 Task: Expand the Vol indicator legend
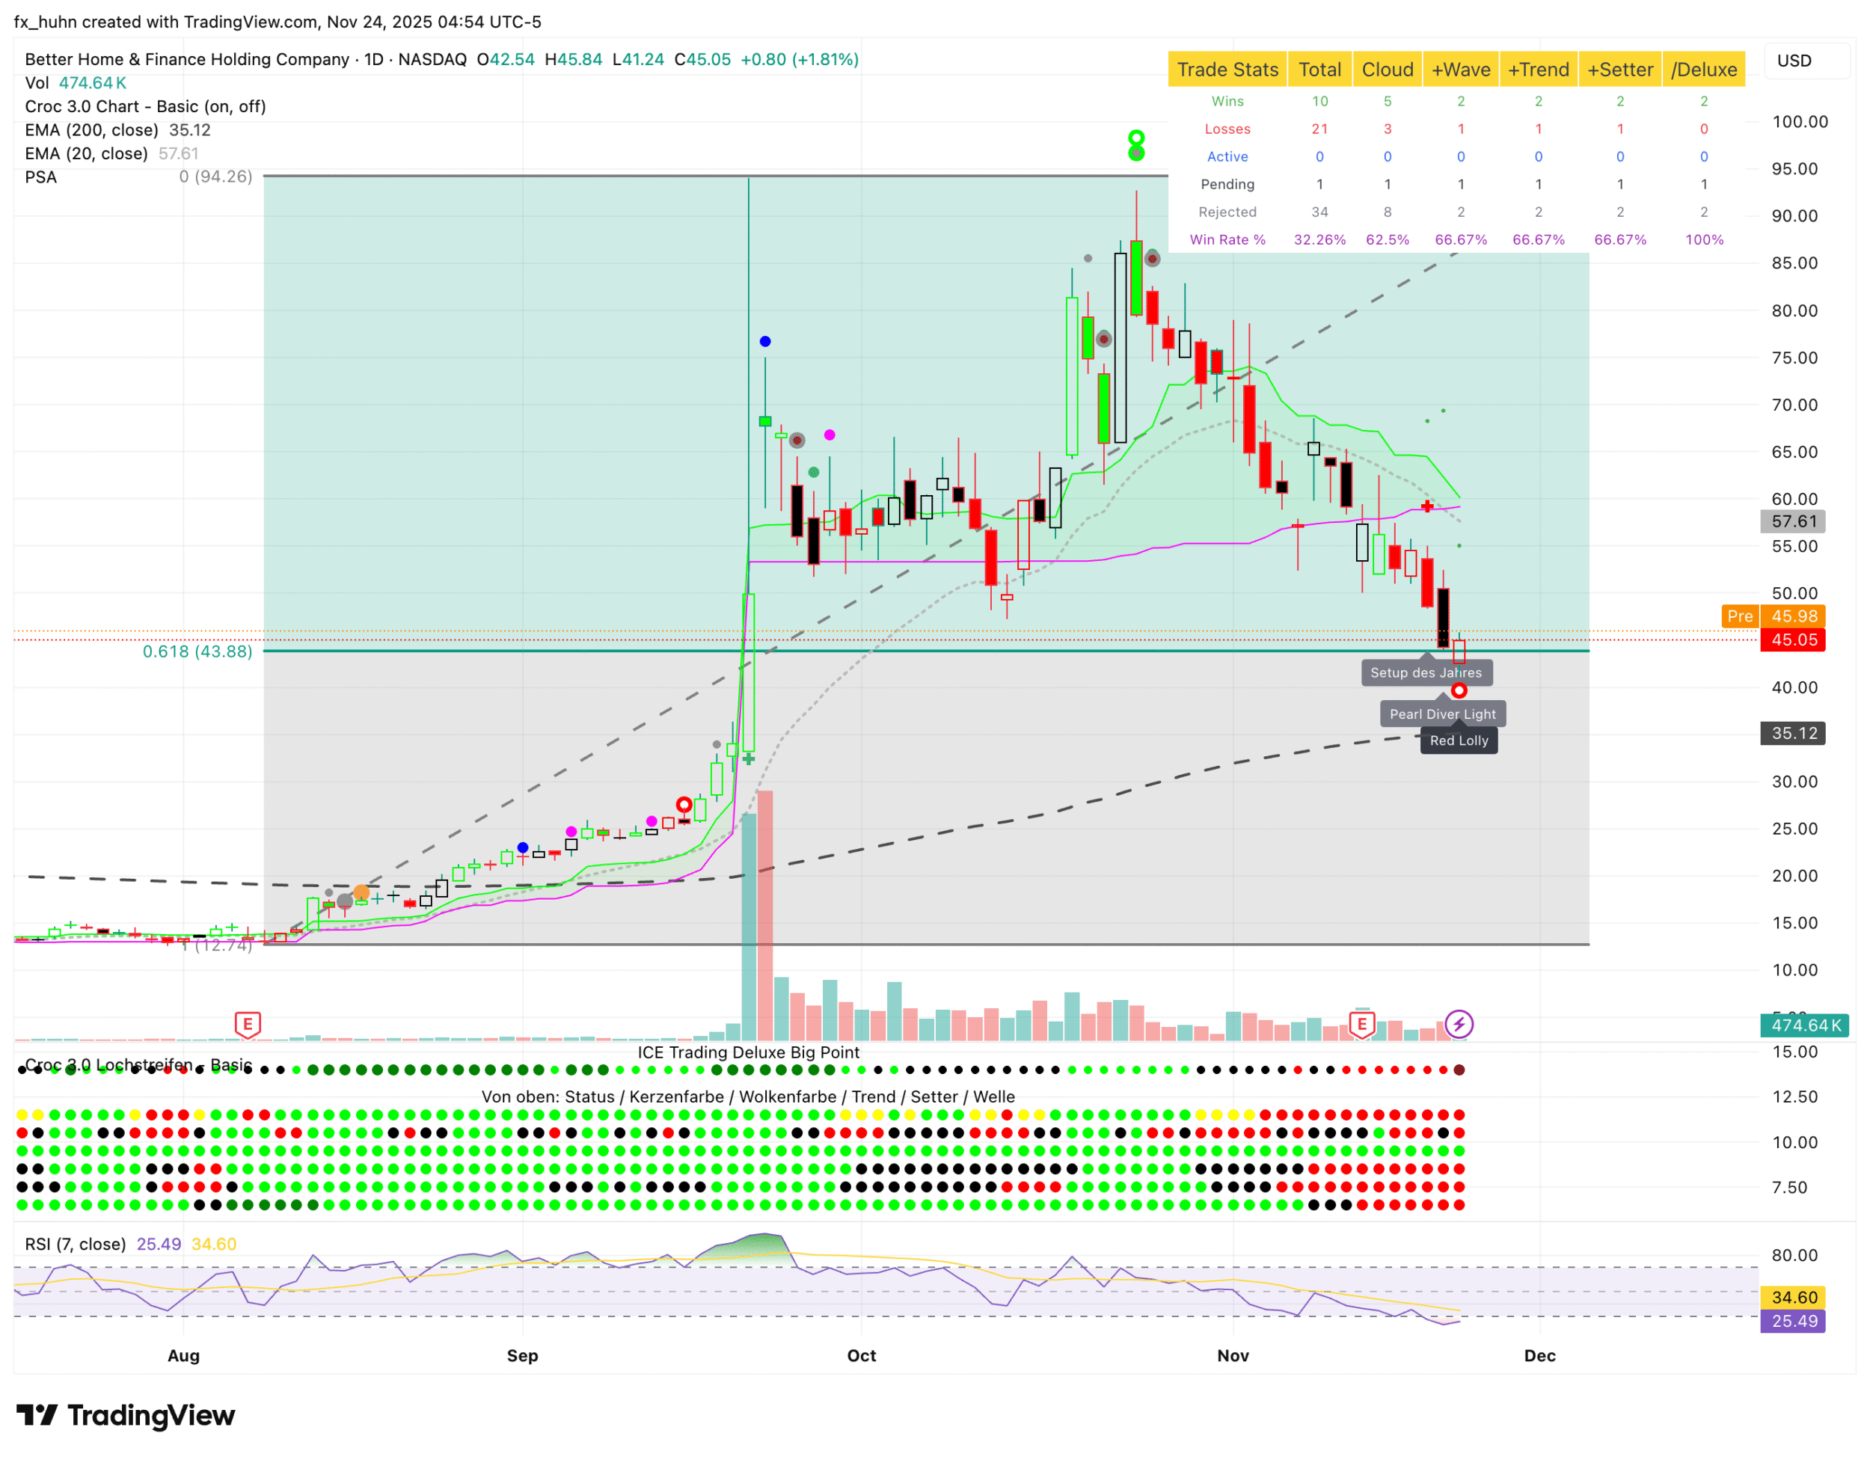pos(37,83)
